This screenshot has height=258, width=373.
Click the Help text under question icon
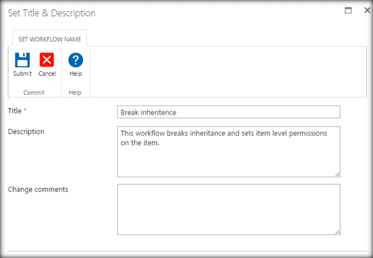coord(76,74)
